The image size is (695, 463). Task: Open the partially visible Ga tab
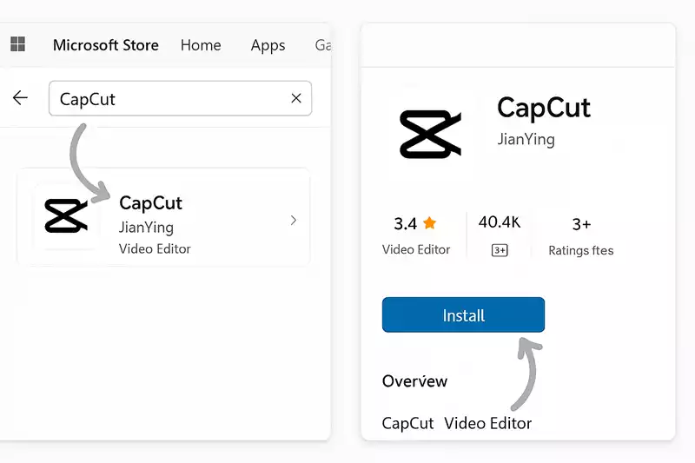point(322,45)
